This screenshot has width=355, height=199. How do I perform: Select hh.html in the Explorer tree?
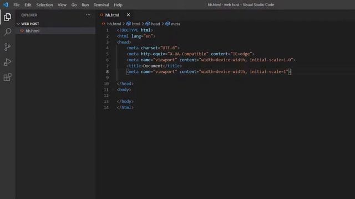pos(55,31)
